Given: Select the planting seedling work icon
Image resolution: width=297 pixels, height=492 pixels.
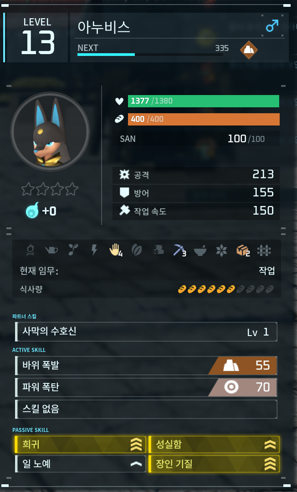Looking at the screenshot, I should (73, 250).
